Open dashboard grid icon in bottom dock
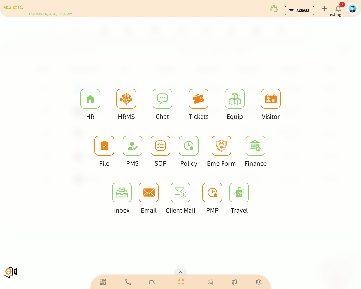 (103, 282)
